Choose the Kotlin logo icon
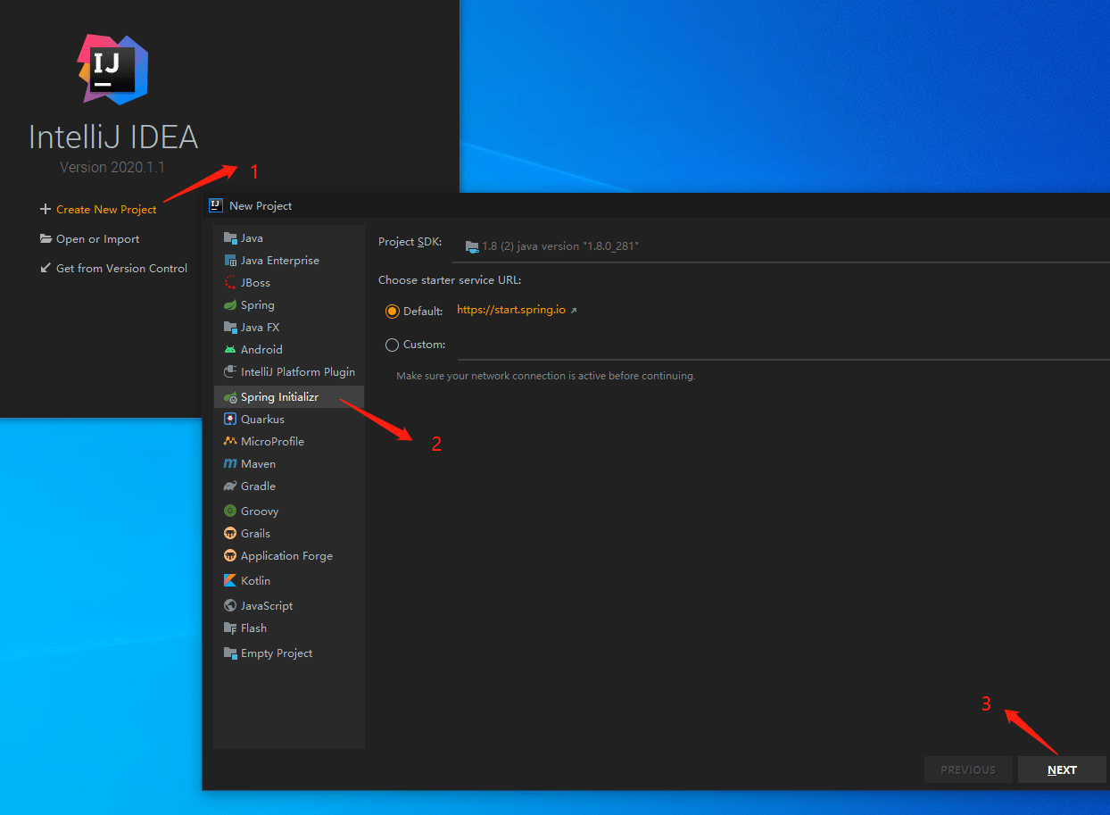 click(x=230, y=581)
